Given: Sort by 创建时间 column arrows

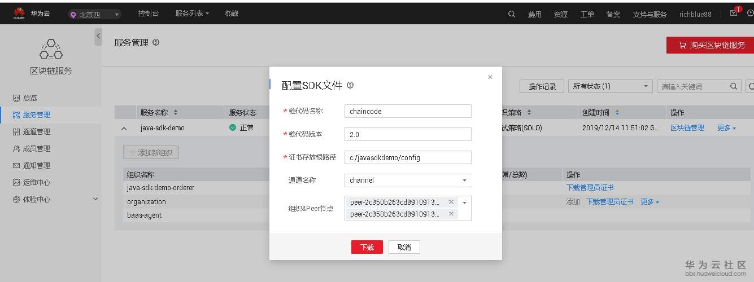Looking at the screenshot, I should click(x=617, y=112).
